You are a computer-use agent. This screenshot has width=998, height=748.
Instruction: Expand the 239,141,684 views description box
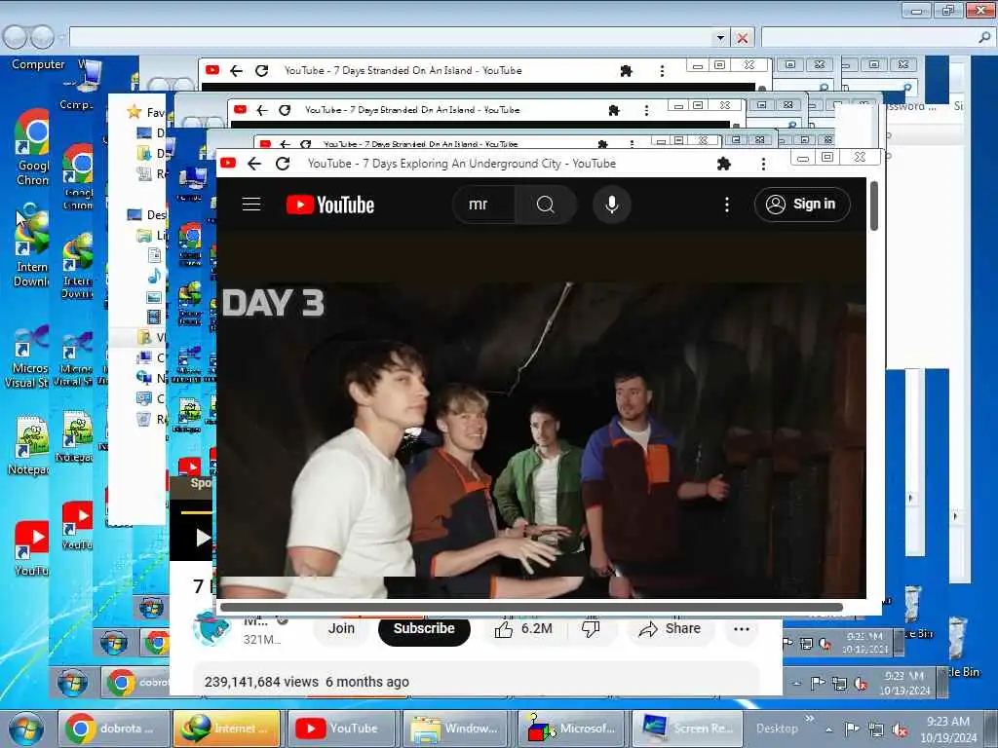[x=476, y=680]
